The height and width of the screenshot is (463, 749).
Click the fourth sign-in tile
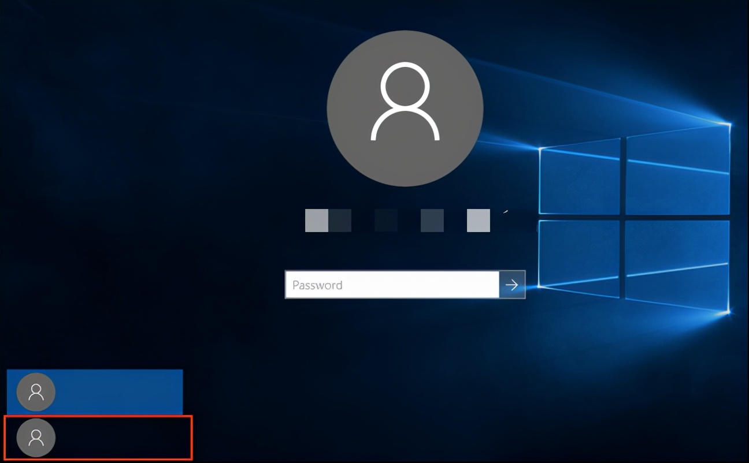(431, 220)
